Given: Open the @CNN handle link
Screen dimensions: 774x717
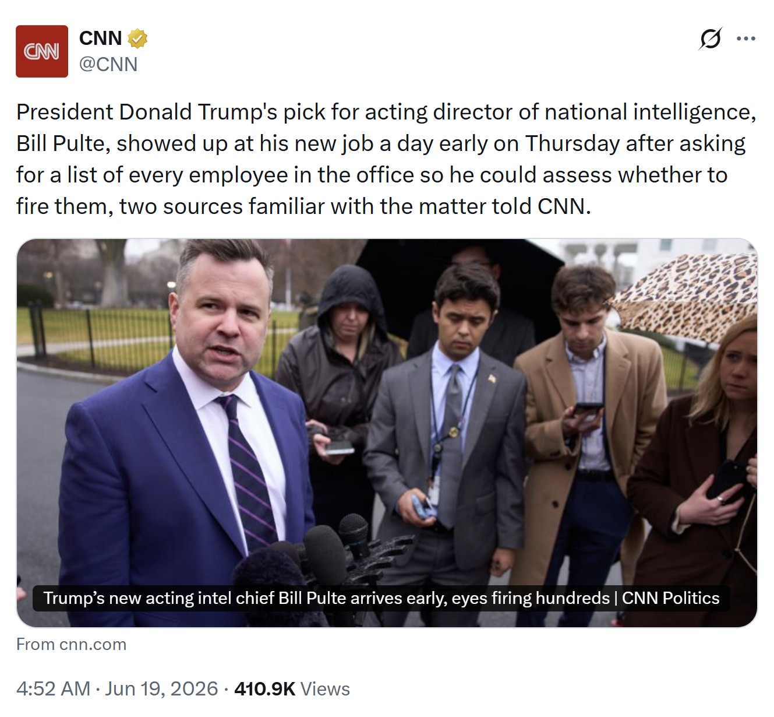Looking at the screenshot, I should coord(108,64).
